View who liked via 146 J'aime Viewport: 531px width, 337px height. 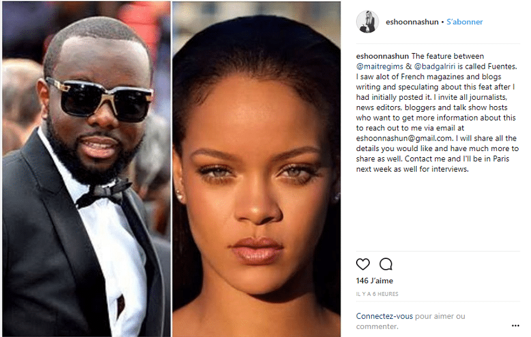click(x=375, y=281)
